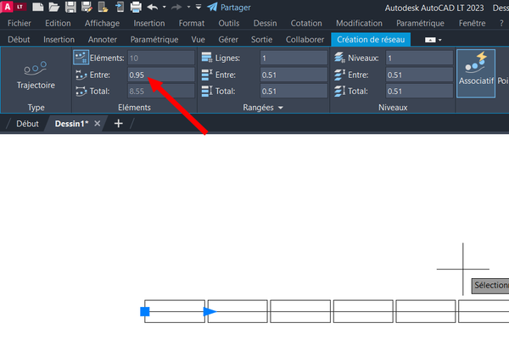Viewport: 509px width, 351px height.
Task: Click the Rangées Total field showing 0.51
Action: [x=294, y=92]
